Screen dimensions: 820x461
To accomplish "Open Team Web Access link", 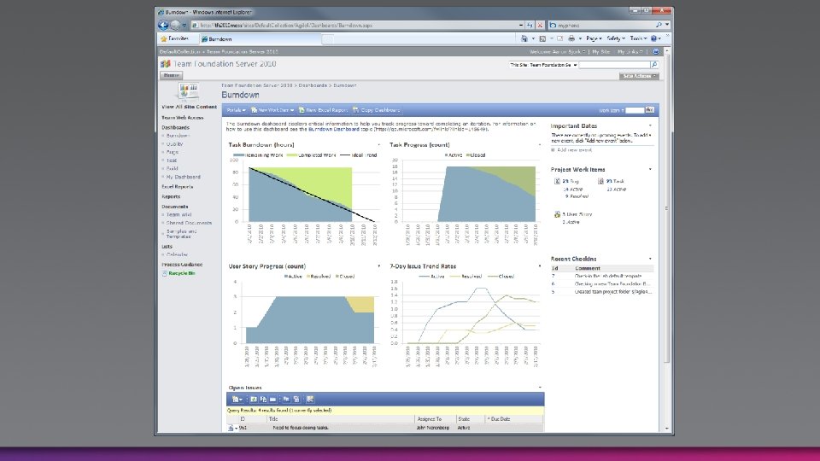I will (x=183, y=118).
